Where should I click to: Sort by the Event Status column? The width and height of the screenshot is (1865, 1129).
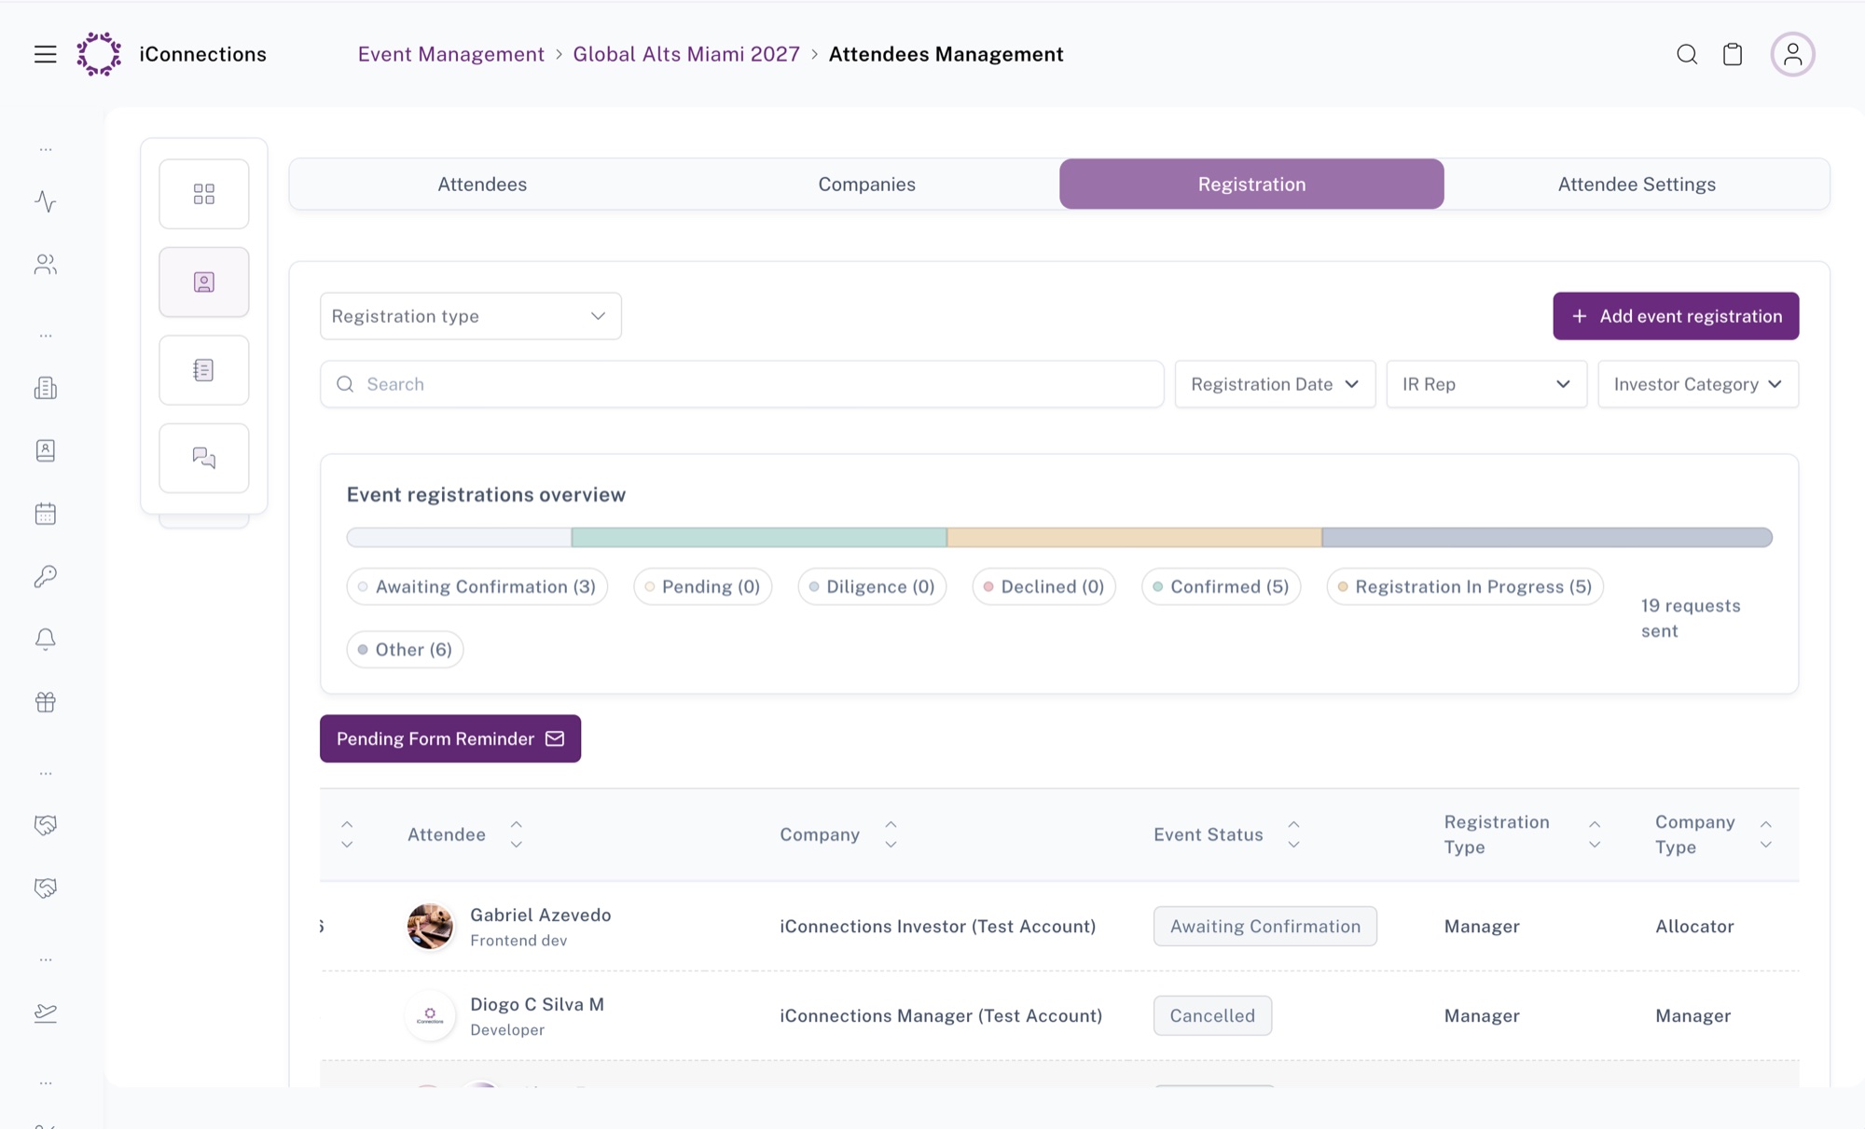coord(1293,834)
